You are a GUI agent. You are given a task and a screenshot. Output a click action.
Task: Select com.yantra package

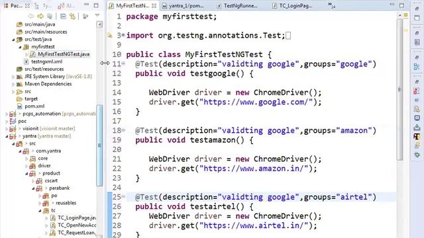pos(48,151)
